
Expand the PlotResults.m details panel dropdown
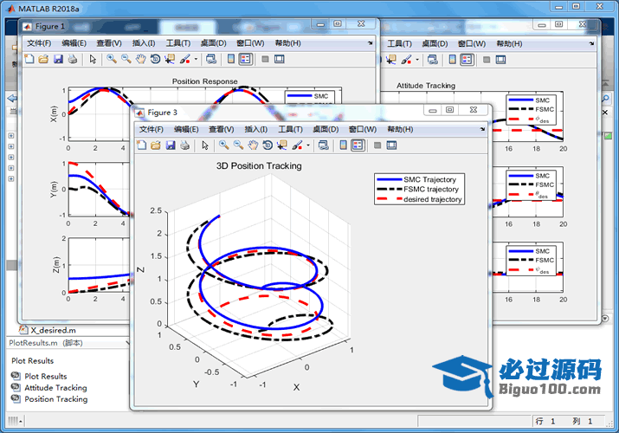point(127,343)
